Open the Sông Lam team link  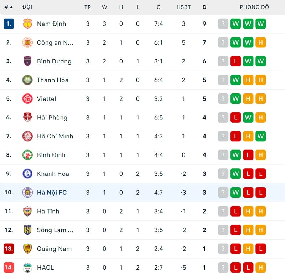click(x=55, y=230)
